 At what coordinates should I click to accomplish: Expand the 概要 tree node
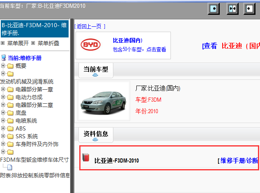click(x=3, y=65)
